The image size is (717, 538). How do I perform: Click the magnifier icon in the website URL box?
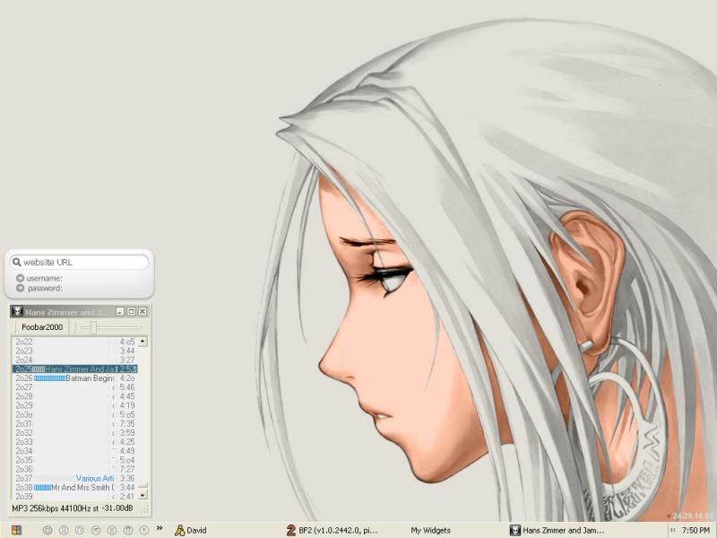click(x=17, y=262)
